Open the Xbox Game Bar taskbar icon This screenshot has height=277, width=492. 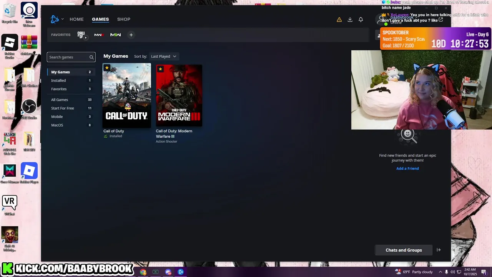point(155,272)
